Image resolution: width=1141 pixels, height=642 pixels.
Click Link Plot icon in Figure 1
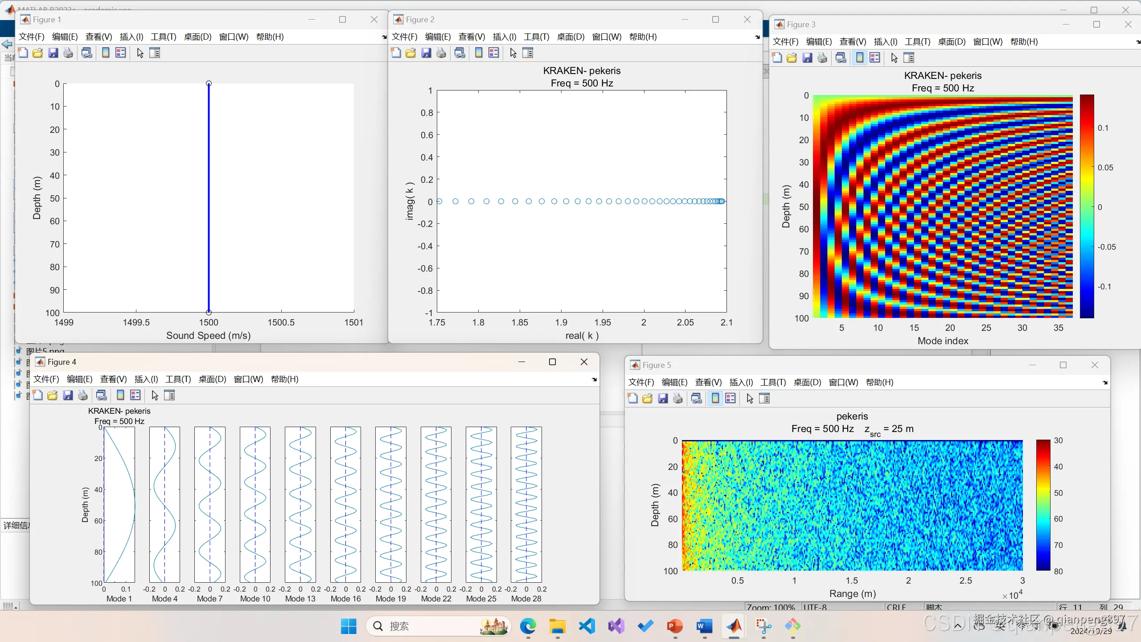(87, 53)
